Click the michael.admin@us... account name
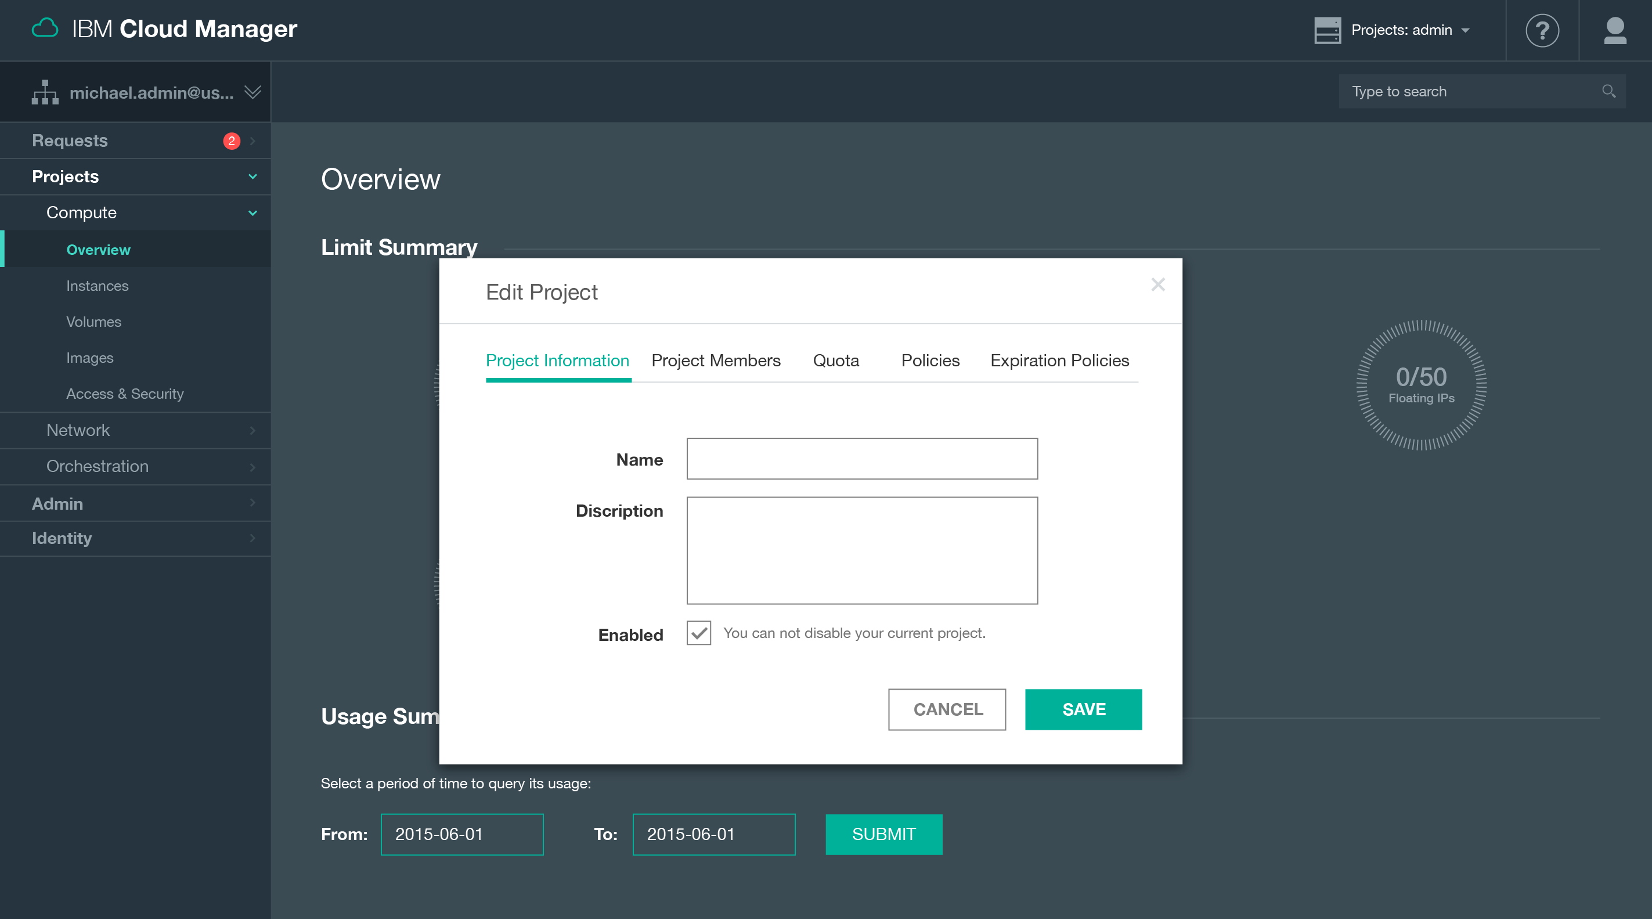The image size is (1652, 919). click(152, 92)
